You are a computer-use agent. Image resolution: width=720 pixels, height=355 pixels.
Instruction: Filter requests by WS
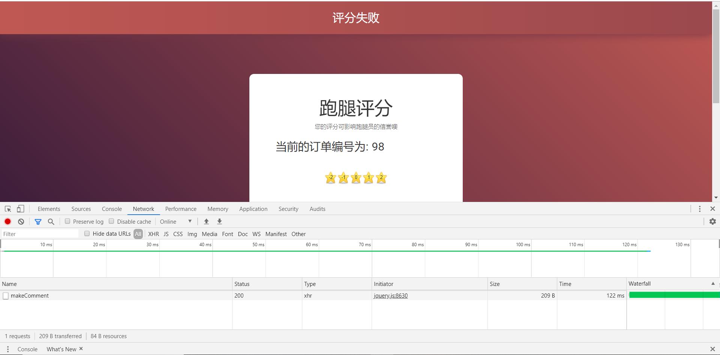(x=256, y=234)
